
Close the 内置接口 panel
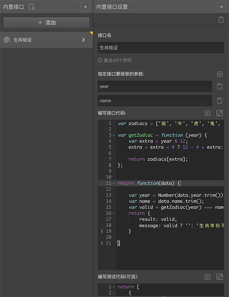tap(85, 7)
